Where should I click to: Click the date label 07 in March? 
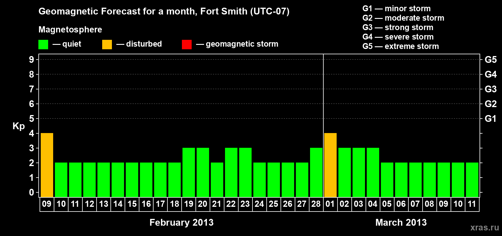(415, 204)
